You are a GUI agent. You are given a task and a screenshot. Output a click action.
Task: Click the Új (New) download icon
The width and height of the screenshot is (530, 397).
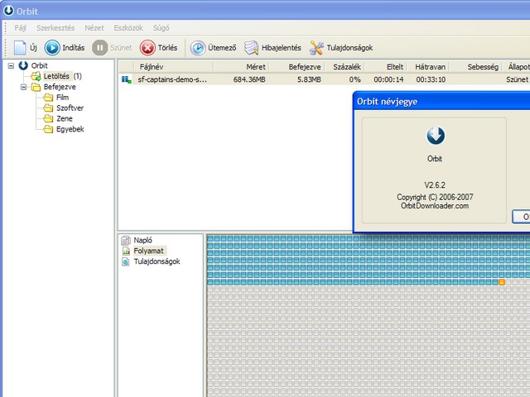(x=20, y=48)
